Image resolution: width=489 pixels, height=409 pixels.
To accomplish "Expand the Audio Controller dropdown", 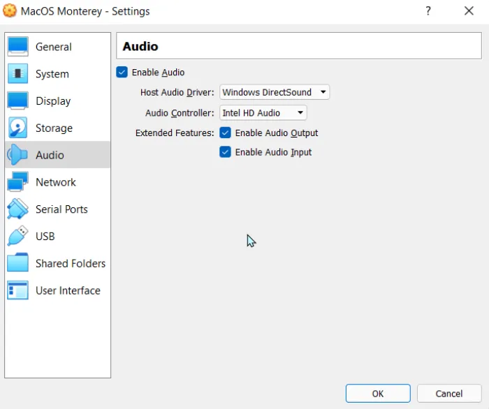I will click(263, 112).
